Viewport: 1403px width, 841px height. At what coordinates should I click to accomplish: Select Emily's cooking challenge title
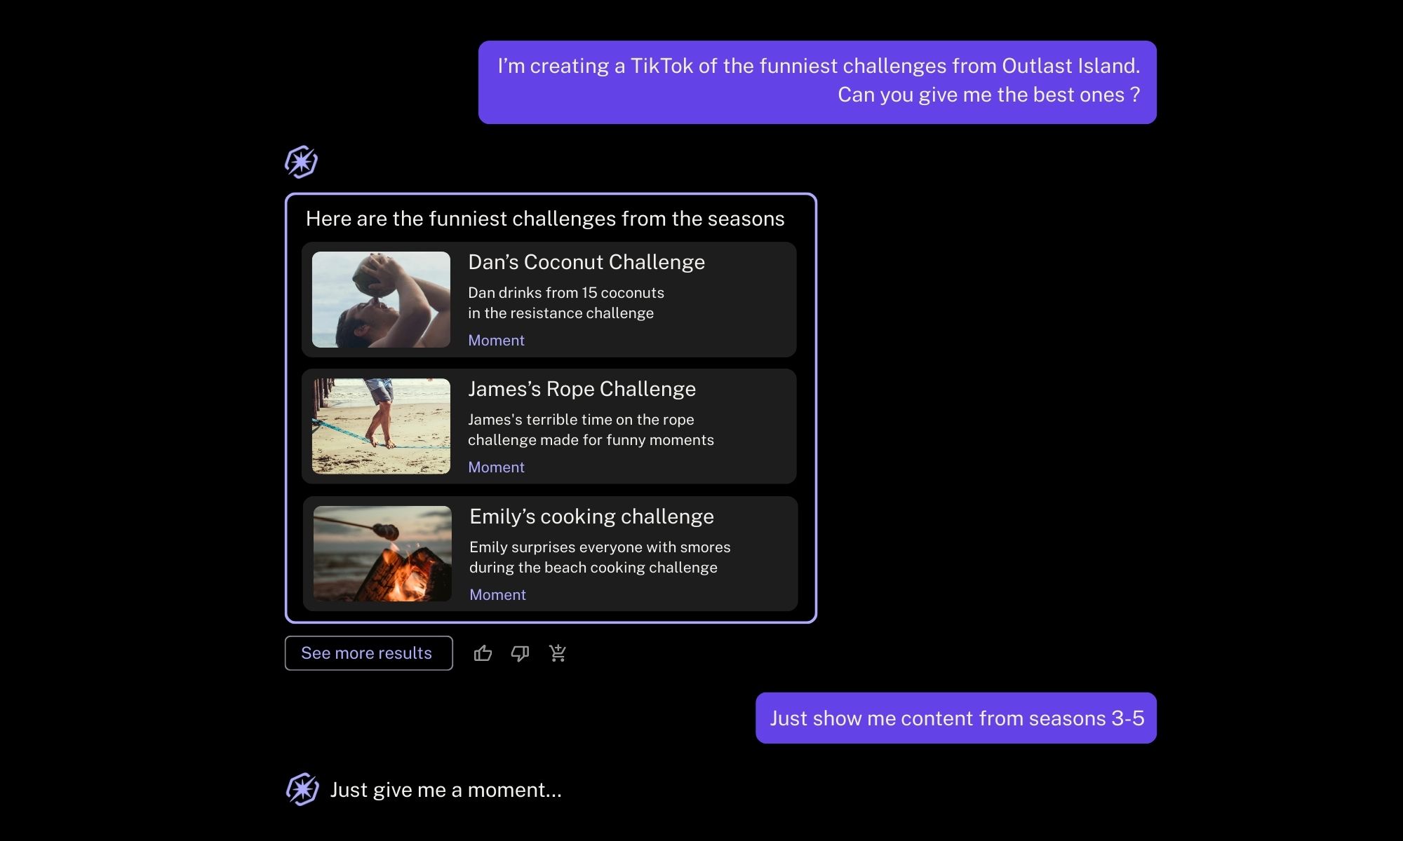pyautogui.click(x=591, y=517)
